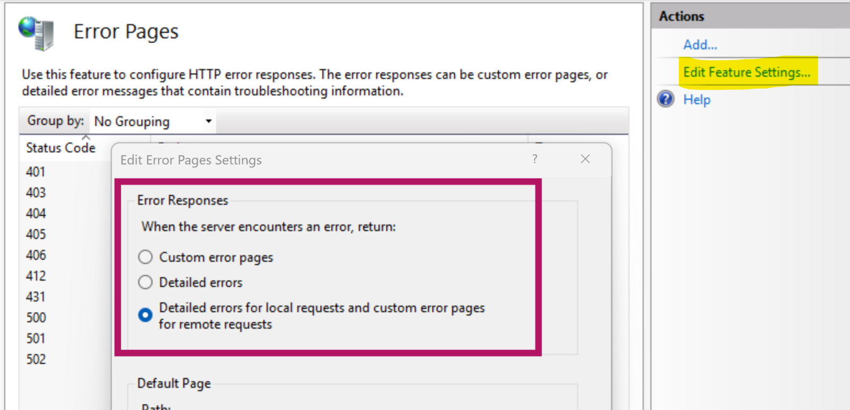Select the 500 status code row
Image resolution: width=850 pixels, height=410 pixels.
36,318
